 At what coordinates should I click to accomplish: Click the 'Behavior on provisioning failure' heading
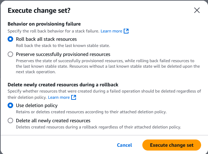click(44, 24)
